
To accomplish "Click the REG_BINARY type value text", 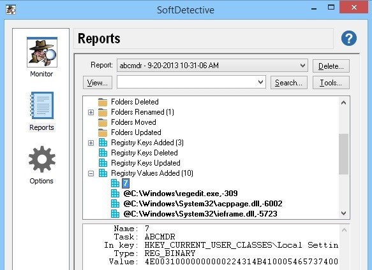I will [170, 253].
